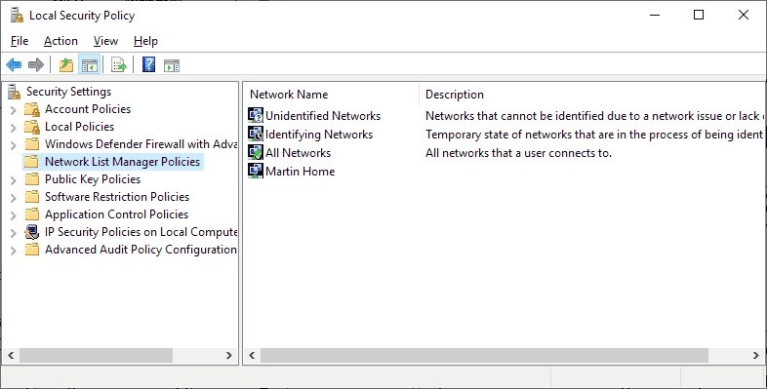The height and width of the screenshot is (389, 767).
Task: Select Account Policies tree label
Action: click(x=88, y=109)
